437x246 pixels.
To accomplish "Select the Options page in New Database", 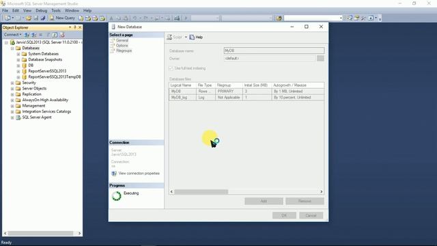I will (122, 46).
